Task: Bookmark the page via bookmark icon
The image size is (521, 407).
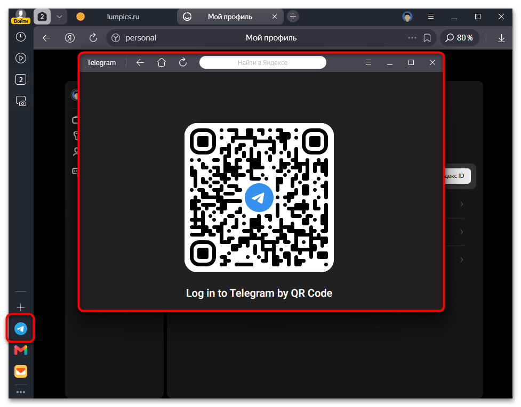Action: [427, 38]
